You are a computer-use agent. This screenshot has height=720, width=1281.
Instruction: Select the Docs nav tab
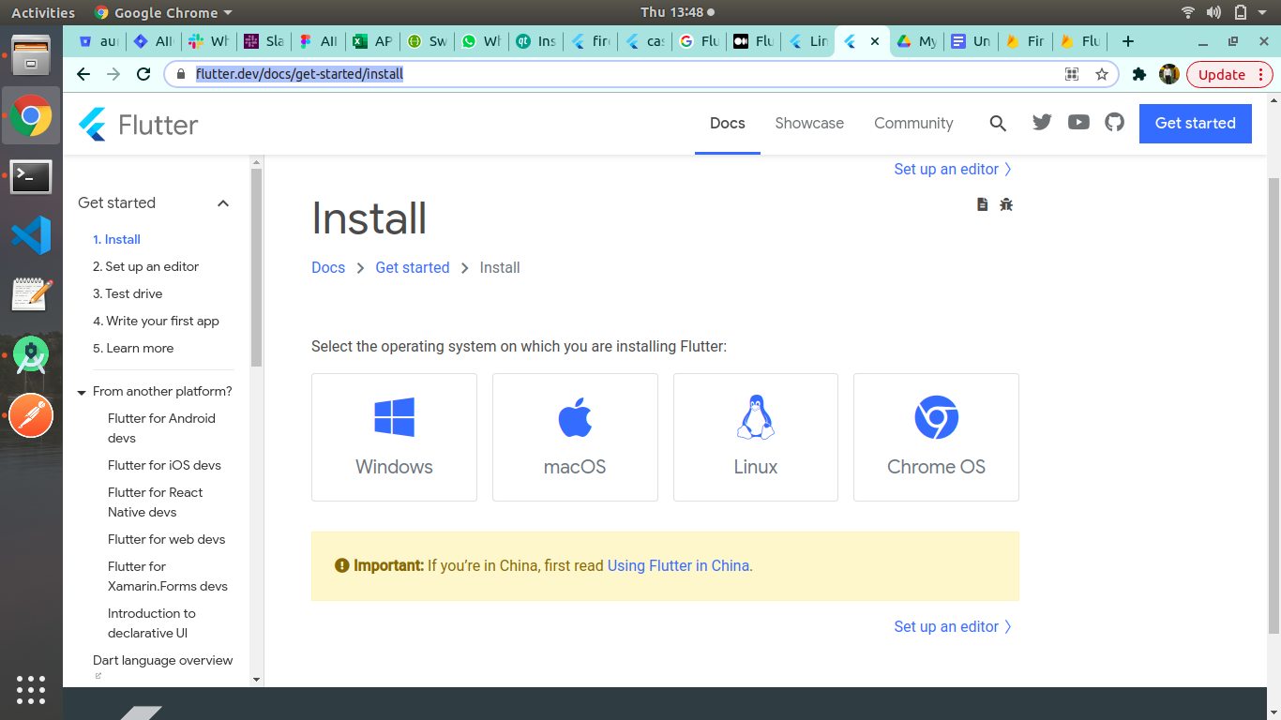728,123
